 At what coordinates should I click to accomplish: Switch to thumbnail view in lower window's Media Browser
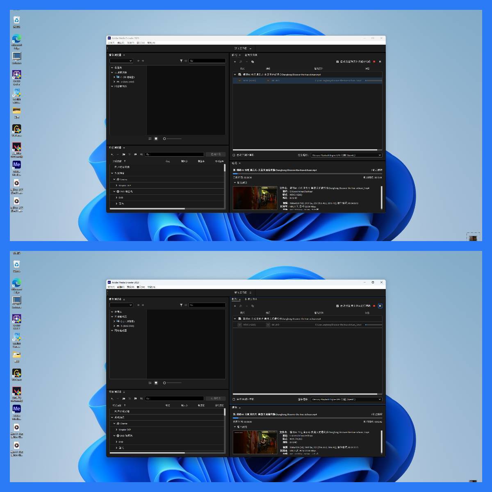click(156, 383)
